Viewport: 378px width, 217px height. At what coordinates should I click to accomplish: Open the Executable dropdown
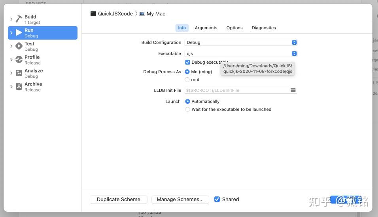point(241,53)
